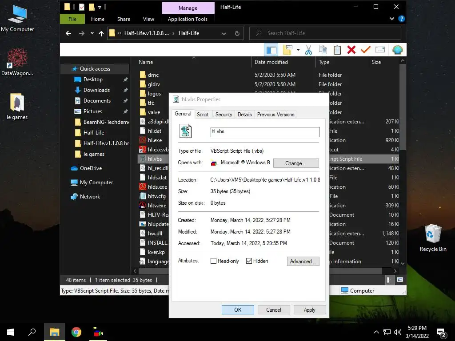The width and height of the screenshot is (455, 341).
Task: Open the Recycle Bin desktop icon
Action: 433,238
